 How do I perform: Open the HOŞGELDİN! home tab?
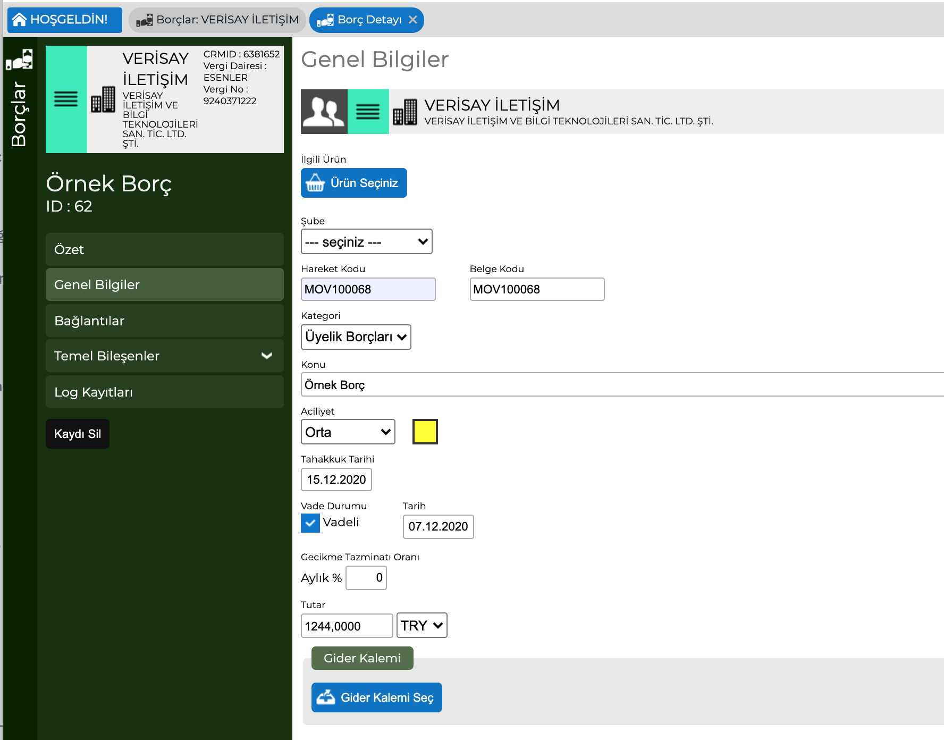coord(64,20)
